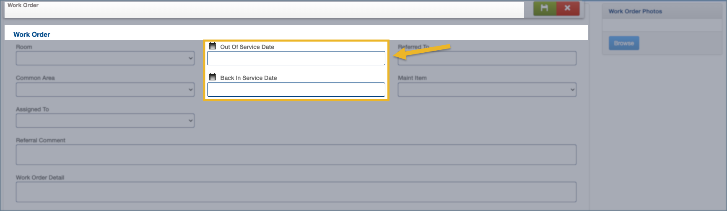Viewport: 727px width, 211px height.
Task: Click into the Back In Service Date field
Action: (x=296, y=90)
